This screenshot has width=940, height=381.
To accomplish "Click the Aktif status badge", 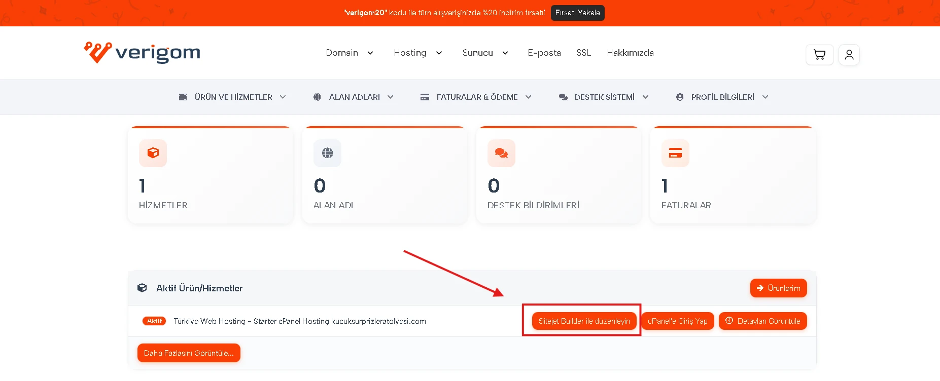I will tap(154, 321).
